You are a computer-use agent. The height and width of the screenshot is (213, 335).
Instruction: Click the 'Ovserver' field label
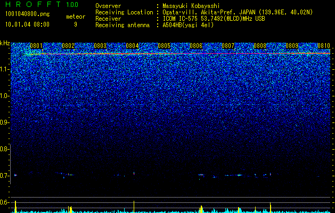(108, 6)
